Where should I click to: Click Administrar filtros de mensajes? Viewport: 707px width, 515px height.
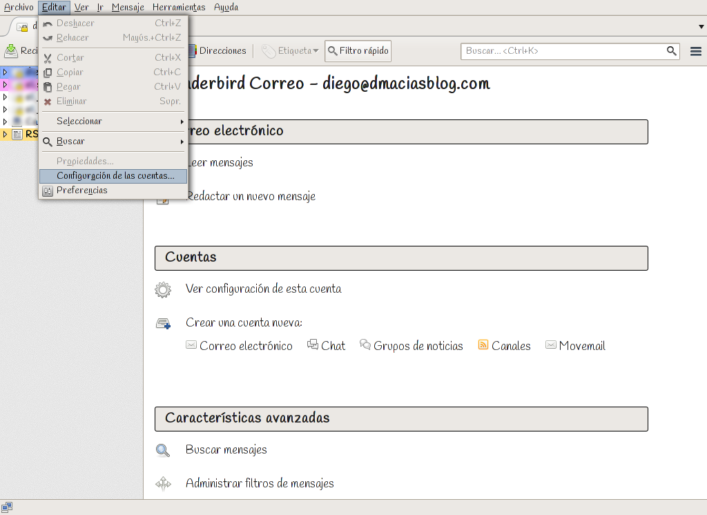pos(260,483)
